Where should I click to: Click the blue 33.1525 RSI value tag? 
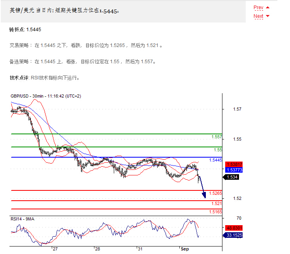[233, 235]
